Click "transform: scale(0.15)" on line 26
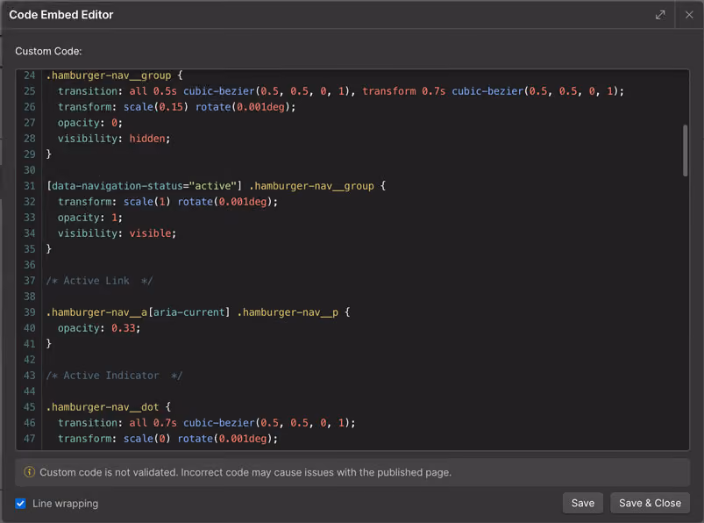Screen dimensions: 704x523 (124, 107)
